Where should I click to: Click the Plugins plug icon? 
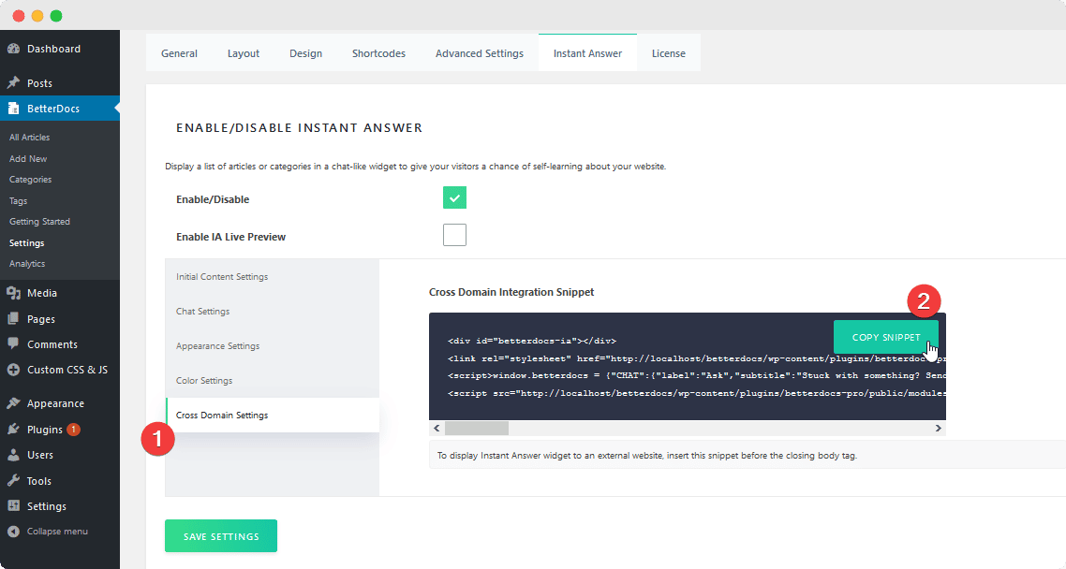(x=14, y=430)
